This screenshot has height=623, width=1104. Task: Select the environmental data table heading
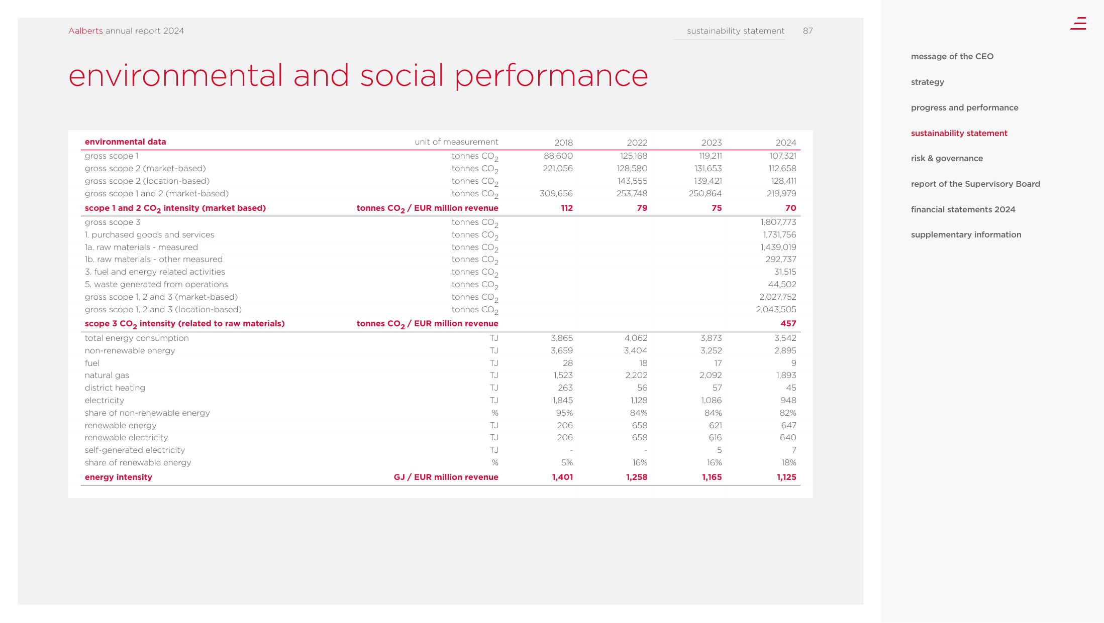[x=125, y=142]
